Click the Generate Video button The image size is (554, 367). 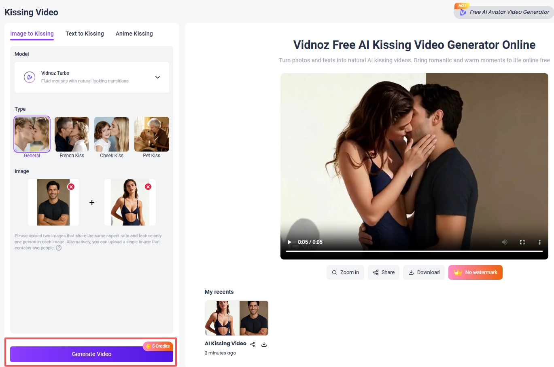91,354
